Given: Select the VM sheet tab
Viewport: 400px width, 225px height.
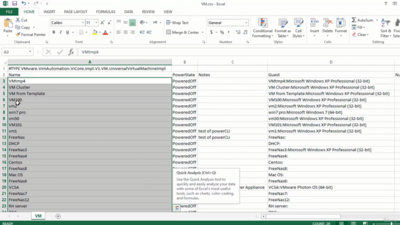Looking at the screenshot, I should [38, 216].
